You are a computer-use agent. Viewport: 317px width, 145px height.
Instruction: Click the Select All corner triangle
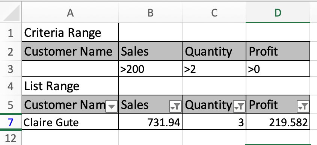12,13
